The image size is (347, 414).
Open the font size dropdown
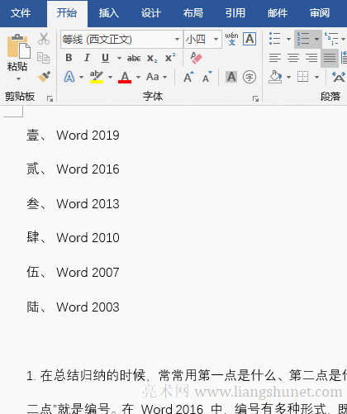(216, 39)
